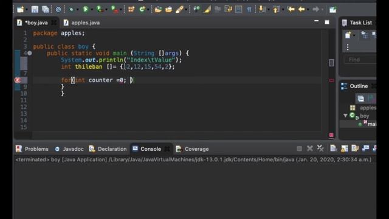Image resolution: width=389 pixels, height=219 pixels.
Task: Collapse the boy class node in Outline
Action: (x=345, y=116)
